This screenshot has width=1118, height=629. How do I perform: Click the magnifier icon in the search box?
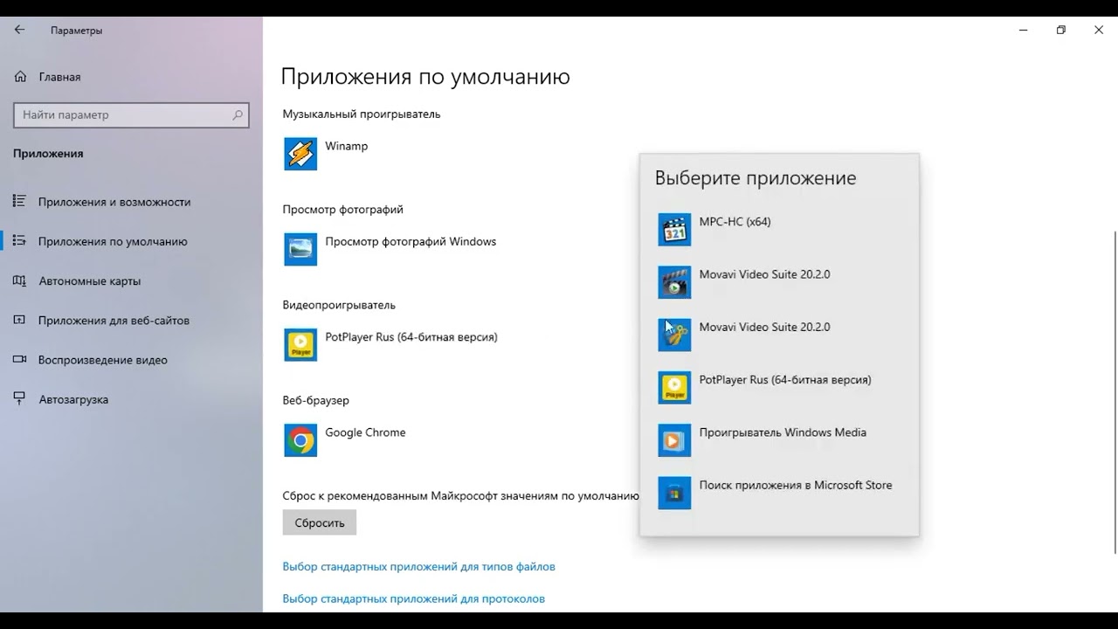[x=238, y=114]
